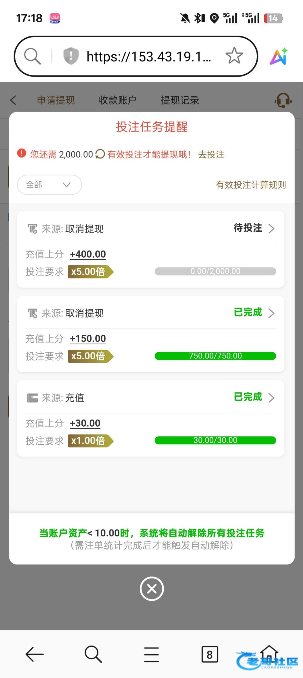Expand the 已完成 +150.00 task chevron

point(271,313)
